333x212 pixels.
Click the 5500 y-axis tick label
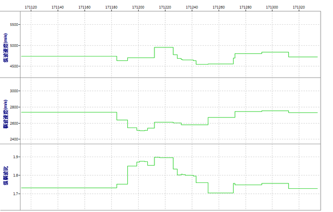[x=14, y=25]
